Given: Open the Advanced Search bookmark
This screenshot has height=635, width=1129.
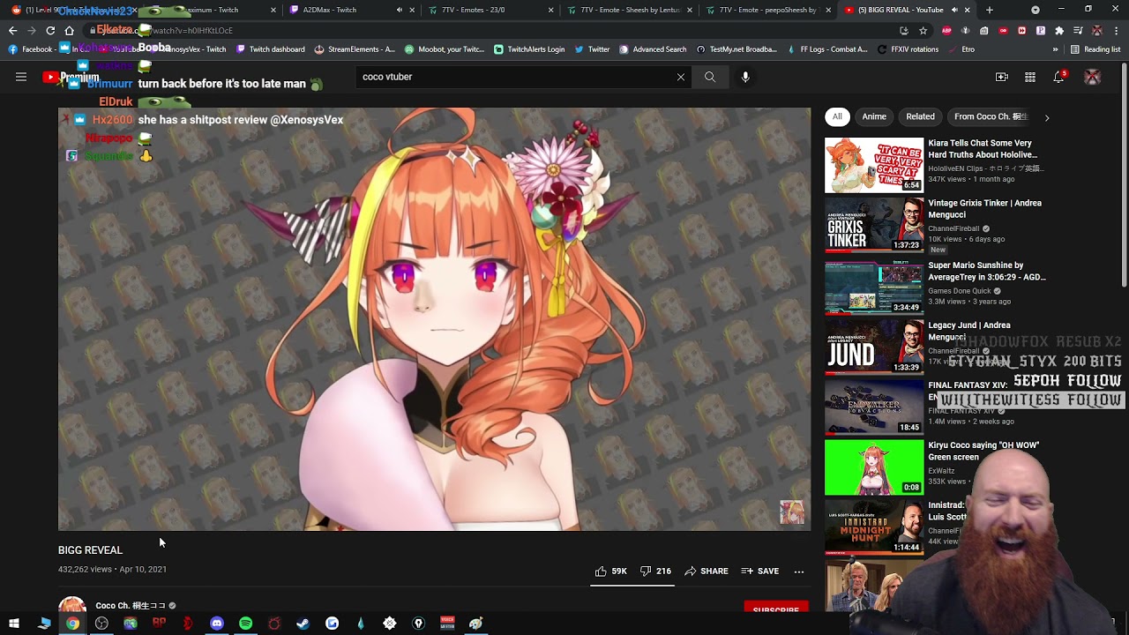Looking at the screenshot, I should (x=653, y=49).
